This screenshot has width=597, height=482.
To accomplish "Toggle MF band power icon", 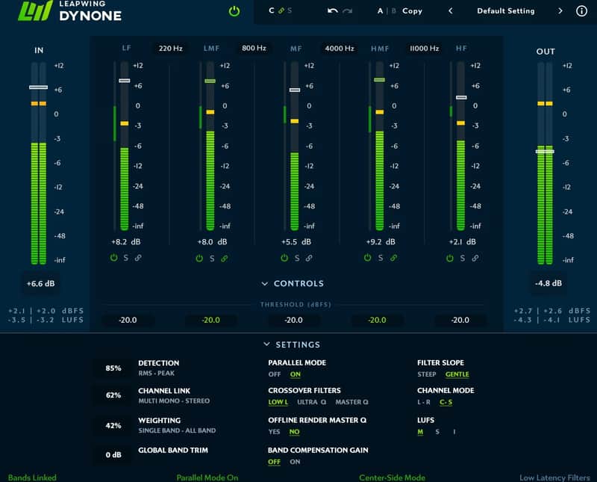I will click(x=284, y=258).
